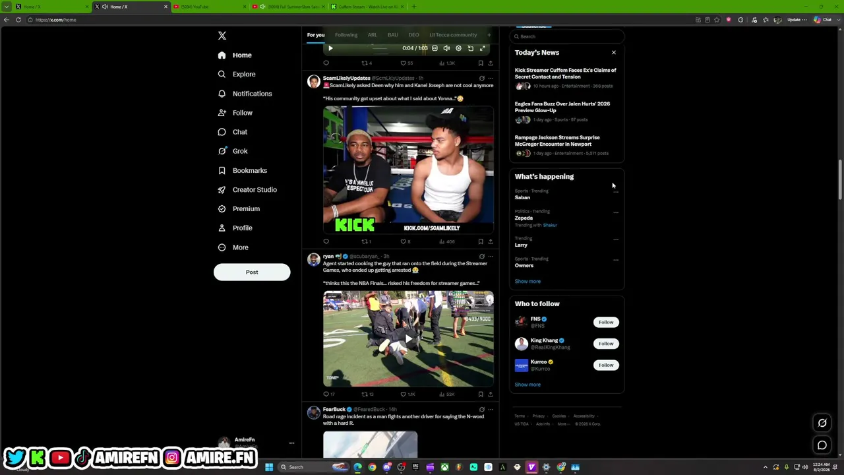Open Rampage Jackson Streams news story
The height and width of the screenshot is (475, 844).
click(566, 145)
